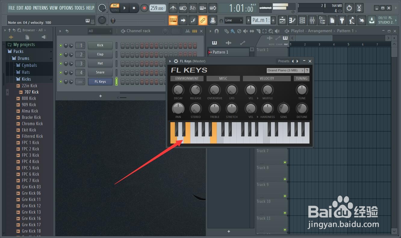401x238 pixels.
Task: Open audio editor knife icon
Action: [359, 8]
